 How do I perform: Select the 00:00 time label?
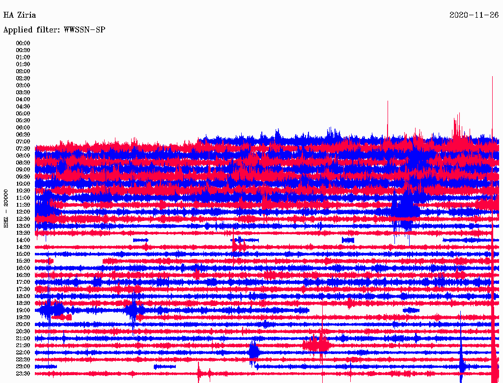tap(23, 43)
